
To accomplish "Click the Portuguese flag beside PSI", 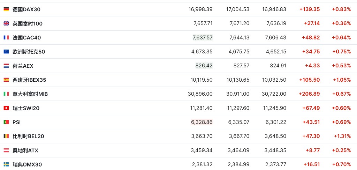I will [6, 122].
